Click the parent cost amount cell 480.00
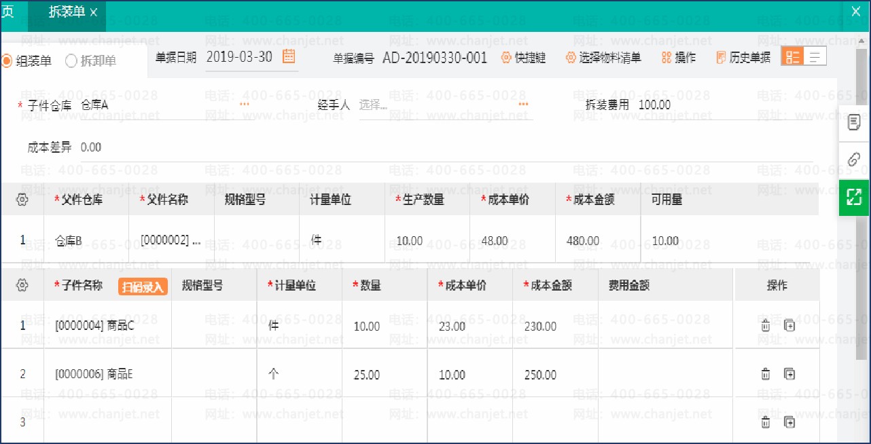871x444 pixels. 598,240
